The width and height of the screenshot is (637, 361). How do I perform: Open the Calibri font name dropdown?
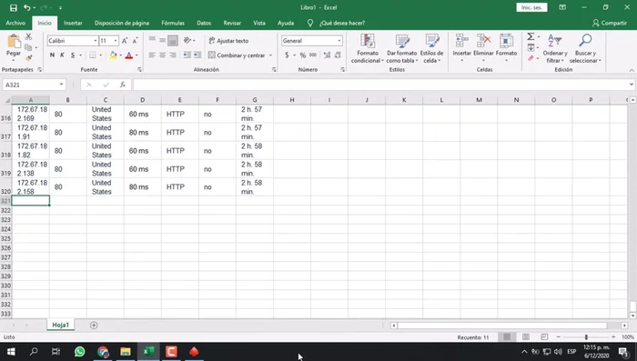[96, 41]
